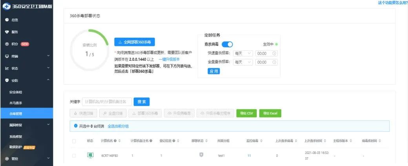Click the clock icon in 全盘查杀频率 time field
Viewport: 408px width, 166px height.
[274, 62]
